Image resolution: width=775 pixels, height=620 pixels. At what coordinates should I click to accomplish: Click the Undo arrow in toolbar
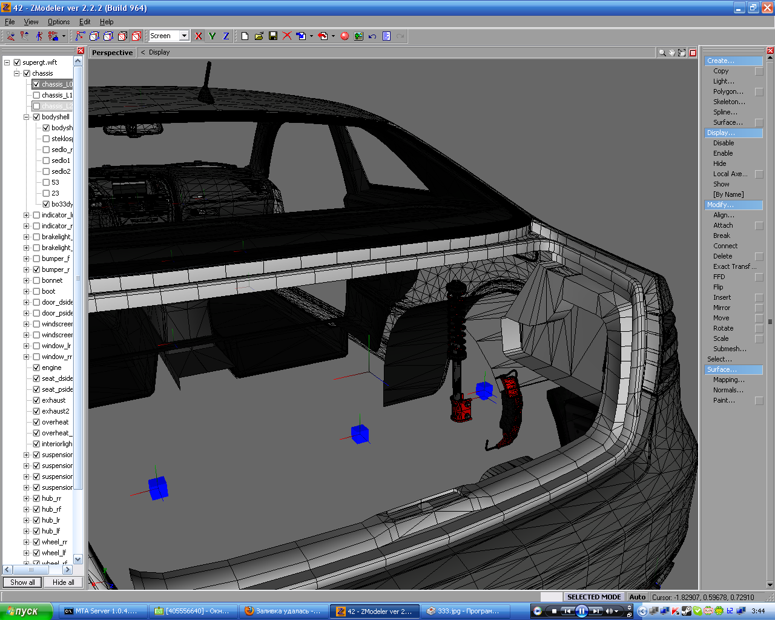coord(372,36)
